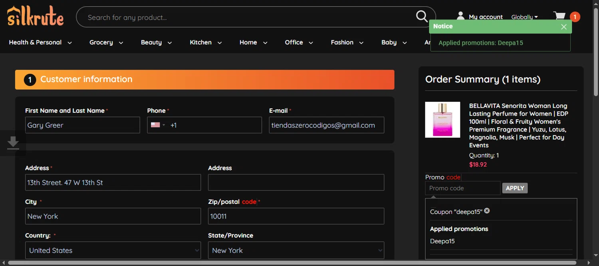Open the US flag phone country selector
This screenshot has height=266, width=599.
pyautogui.click(x=158, y=125)
